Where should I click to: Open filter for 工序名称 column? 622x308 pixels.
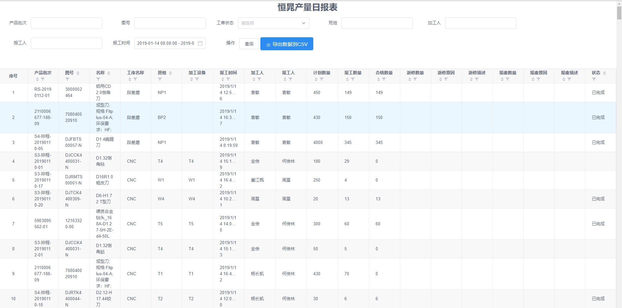coord(135,79)
